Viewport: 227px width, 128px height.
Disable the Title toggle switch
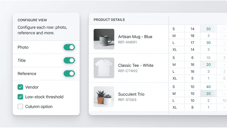point(69,60)
